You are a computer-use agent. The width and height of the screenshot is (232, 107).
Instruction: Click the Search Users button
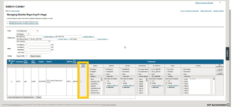click(35, 56)
